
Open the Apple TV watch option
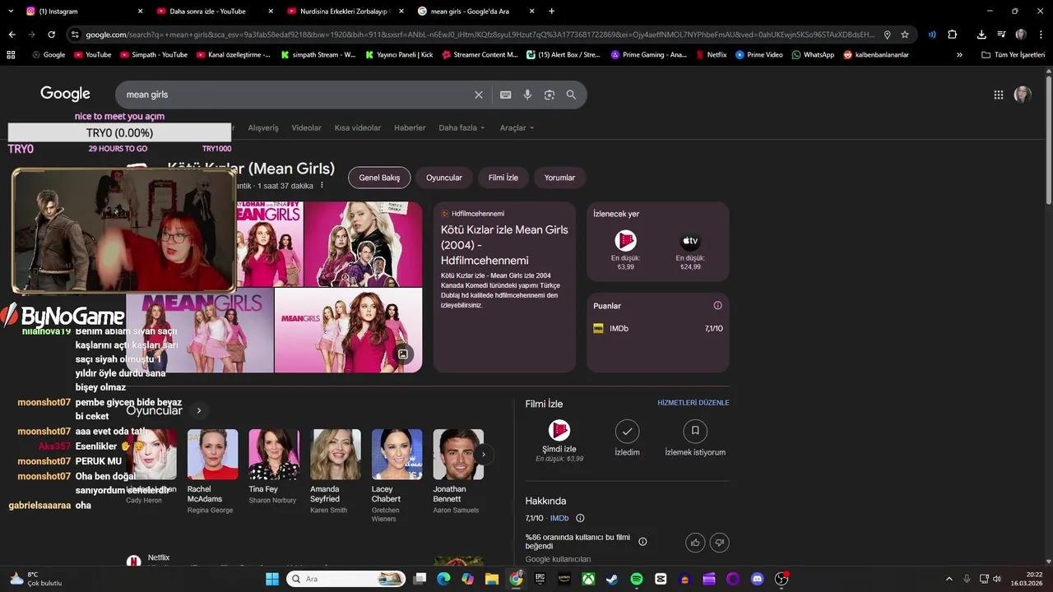coord(689,252)
